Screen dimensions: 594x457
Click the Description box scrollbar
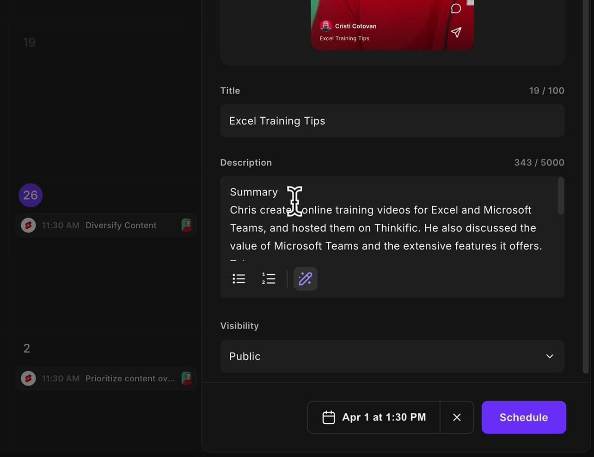pyautogui.click(x=561, y=196)
